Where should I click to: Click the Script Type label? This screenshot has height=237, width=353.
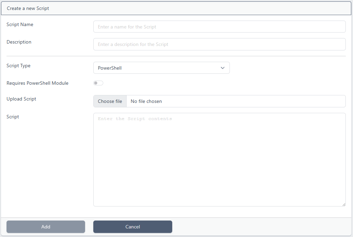coord(19,66)
